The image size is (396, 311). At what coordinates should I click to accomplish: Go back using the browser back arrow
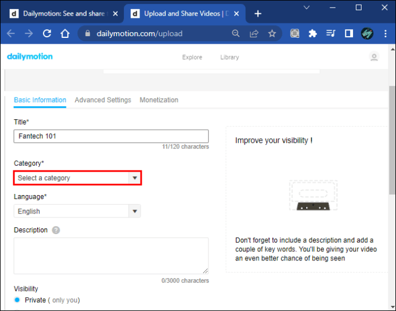pos(11,33)
